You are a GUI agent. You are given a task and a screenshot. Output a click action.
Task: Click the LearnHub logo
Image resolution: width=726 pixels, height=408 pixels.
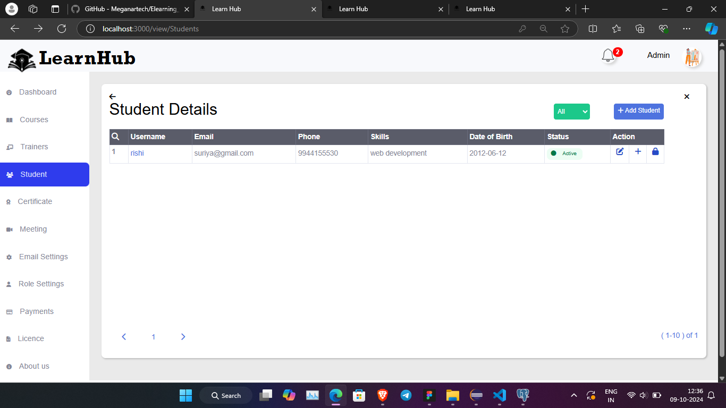click(x=72, y=58)
